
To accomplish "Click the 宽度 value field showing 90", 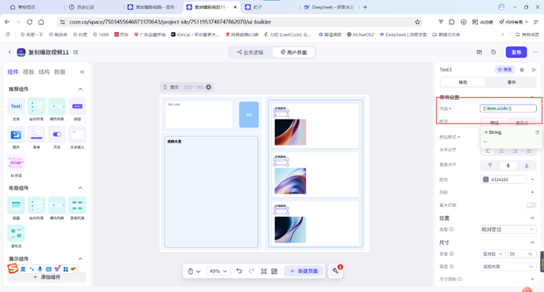I will [x=522, y=254].
